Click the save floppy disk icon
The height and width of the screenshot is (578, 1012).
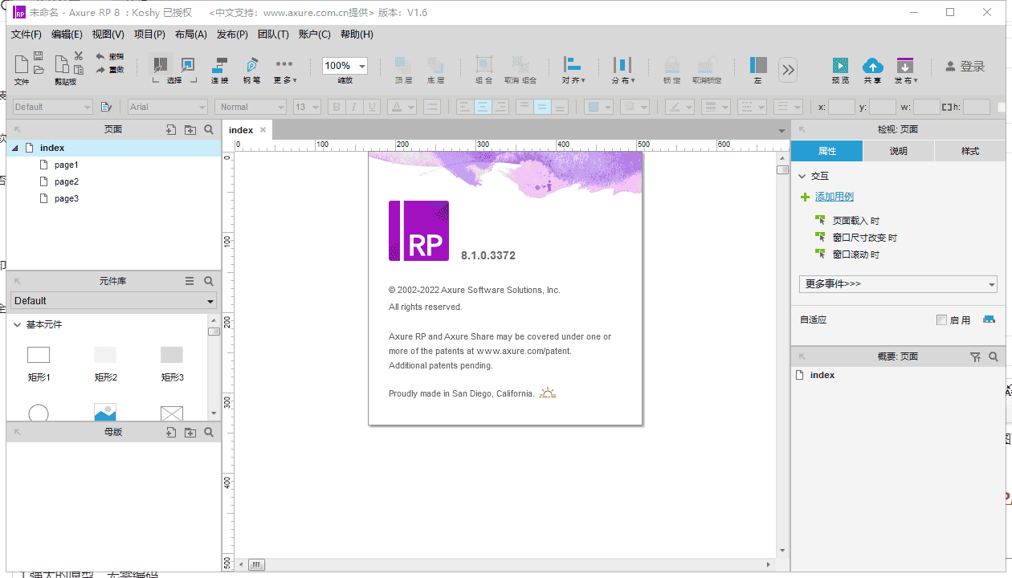coord(38,56)
